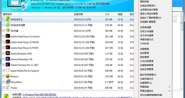Select 应用商店组件管理 menu item
The height and width of the screenshot is (98, 185).
tap(149, 10)
